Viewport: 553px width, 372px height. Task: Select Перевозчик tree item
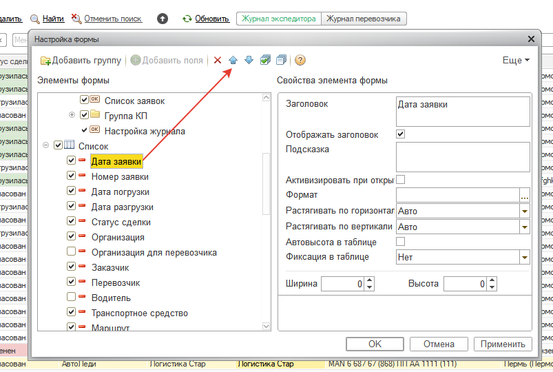pos(116,282)
